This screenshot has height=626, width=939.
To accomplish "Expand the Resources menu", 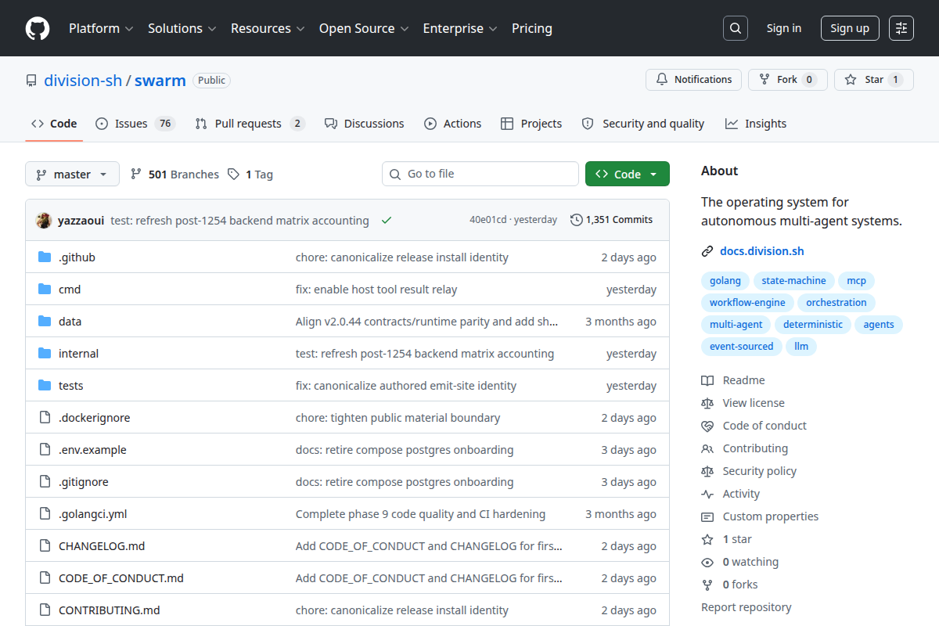I will pos(267,28).
